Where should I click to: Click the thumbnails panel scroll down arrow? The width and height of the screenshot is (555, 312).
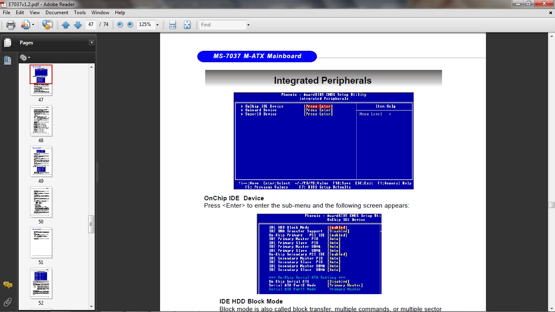point(91,307)
